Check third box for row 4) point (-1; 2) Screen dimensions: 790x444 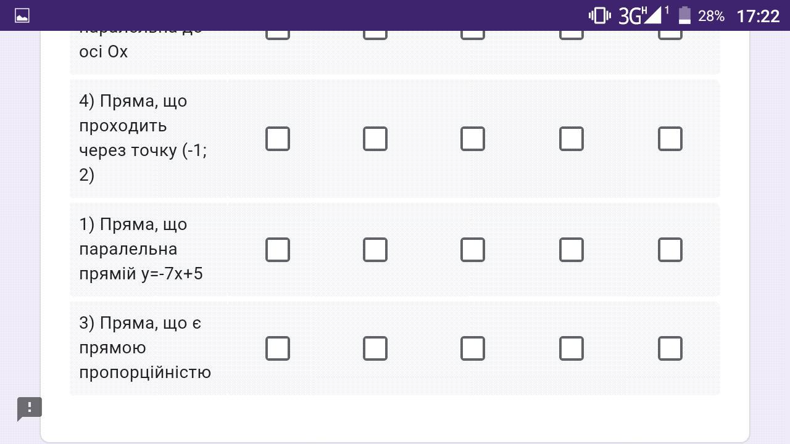tap(473, 139)
